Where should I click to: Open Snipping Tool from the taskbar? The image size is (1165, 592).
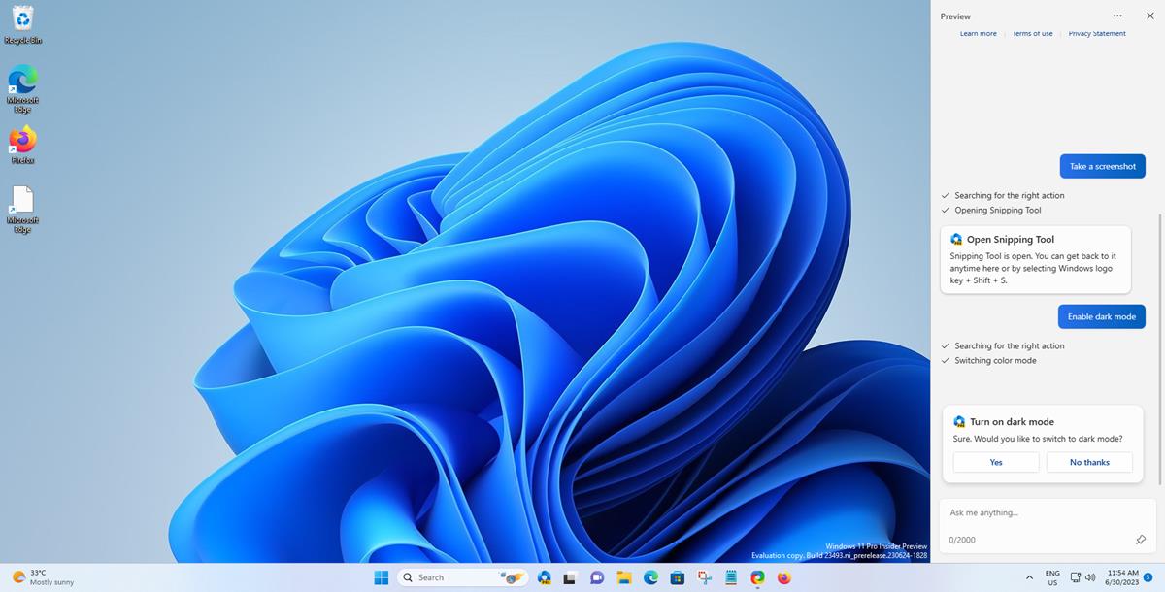pos(704,577)
